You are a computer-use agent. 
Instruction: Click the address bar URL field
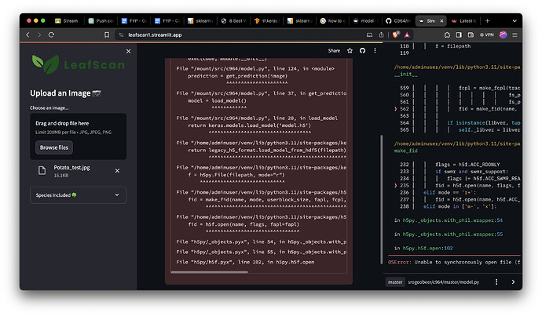pos(242,35)
